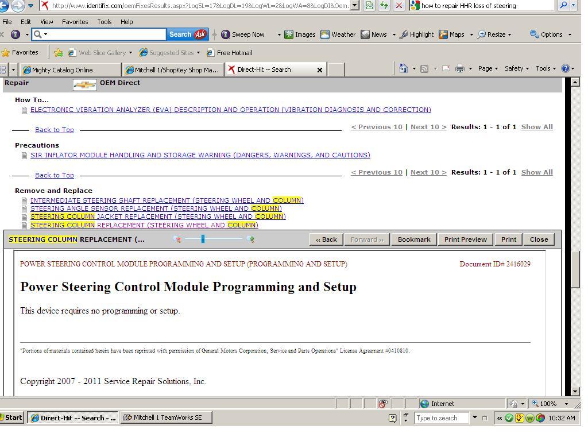
Task: Click the question mark icon in the taskbar
Action: click(393, 418)
